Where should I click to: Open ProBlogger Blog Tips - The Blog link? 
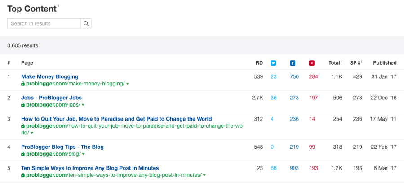(62, 147)
